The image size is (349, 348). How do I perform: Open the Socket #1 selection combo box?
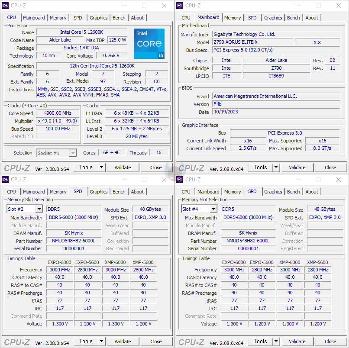(x=57, y=153)
